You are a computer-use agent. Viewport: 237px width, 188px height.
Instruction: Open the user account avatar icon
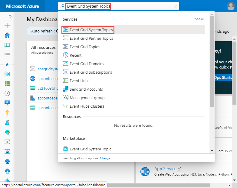point(231,6)
